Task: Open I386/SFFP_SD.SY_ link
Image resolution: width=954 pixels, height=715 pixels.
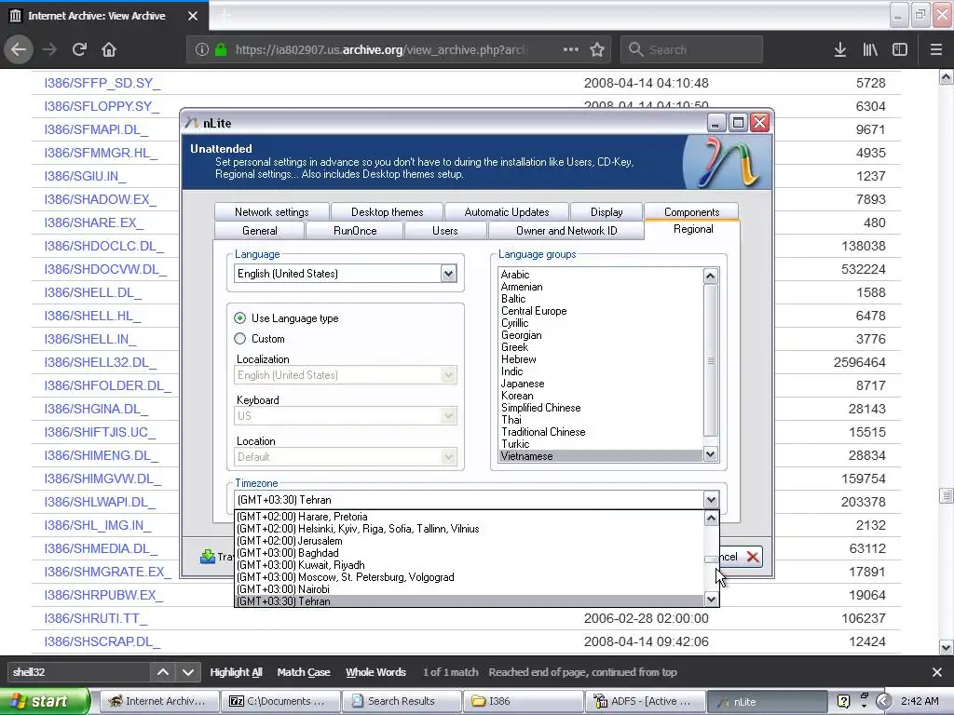Action: coord(102,83)
